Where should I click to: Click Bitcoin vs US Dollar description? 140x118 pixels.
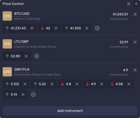click(x=27, y=19)
